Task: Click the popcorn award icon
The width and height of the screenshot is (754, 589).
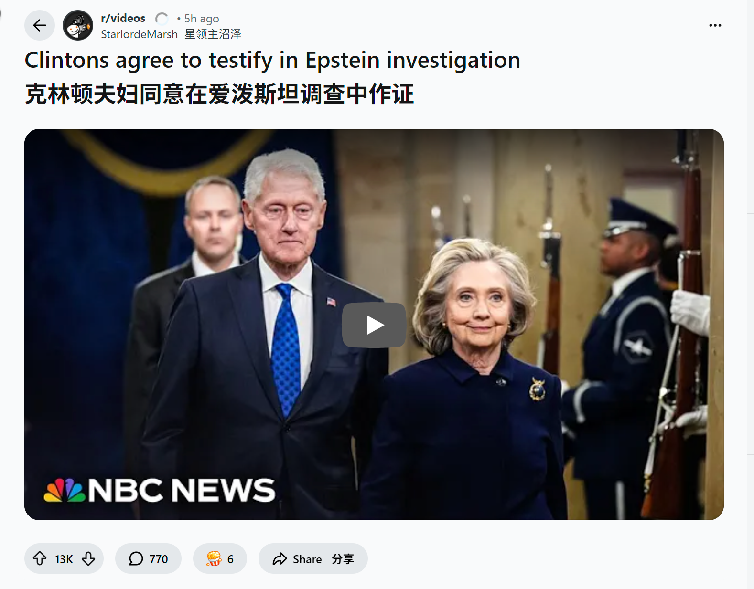Action: pos(214,558)
